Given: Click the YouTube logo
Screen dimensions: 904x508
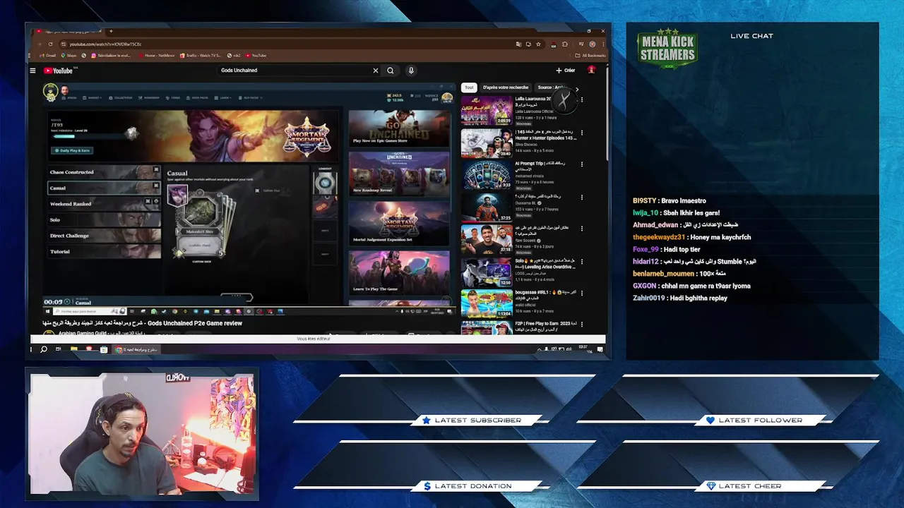Looking at the screenshot, I should [x=59, y=71].
